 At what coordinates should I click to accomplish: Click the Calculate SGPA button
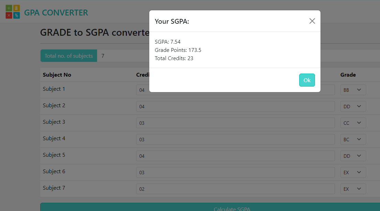pyautogui.click(x=231, y=208)
